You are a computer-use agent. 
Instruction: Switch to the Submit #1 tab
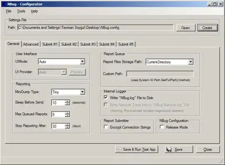[x=50, y=44]
